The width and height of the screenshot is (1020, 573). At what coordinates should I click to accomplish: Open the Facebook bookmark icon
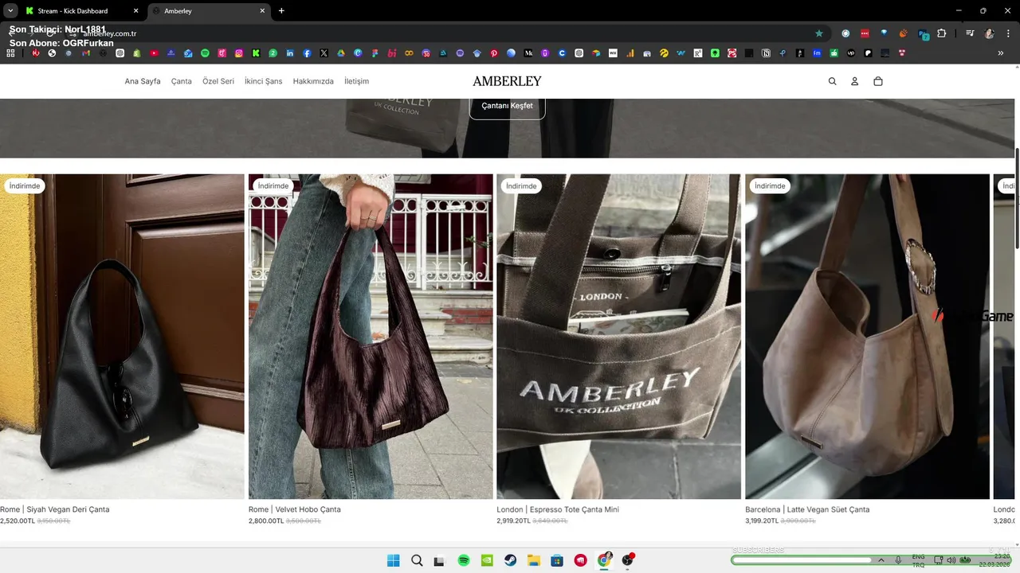(307, 53)
